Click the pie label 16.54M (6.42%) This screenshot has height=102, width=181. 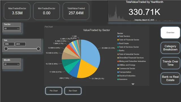[52, 53]
